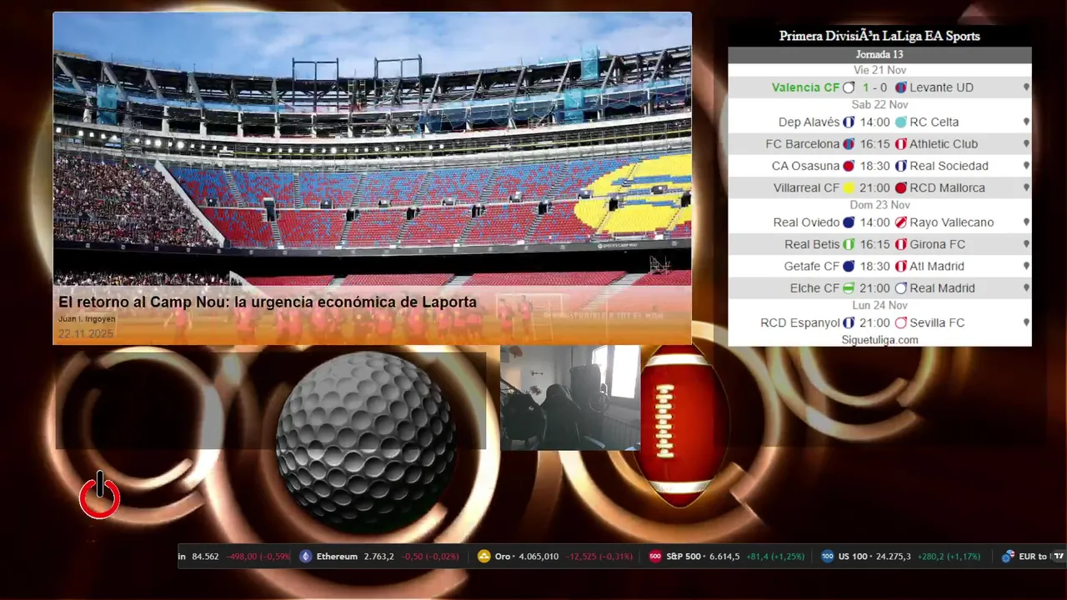The height and width of the screenshot is (600, 1067).
Task: Click the FC Barcelona 16:15 kickoff time
Action: point(874,144)
